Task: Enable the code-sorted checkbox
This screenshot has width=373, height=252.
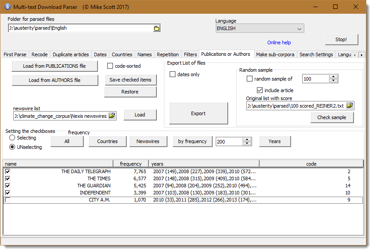Action: tap(111, 66)
